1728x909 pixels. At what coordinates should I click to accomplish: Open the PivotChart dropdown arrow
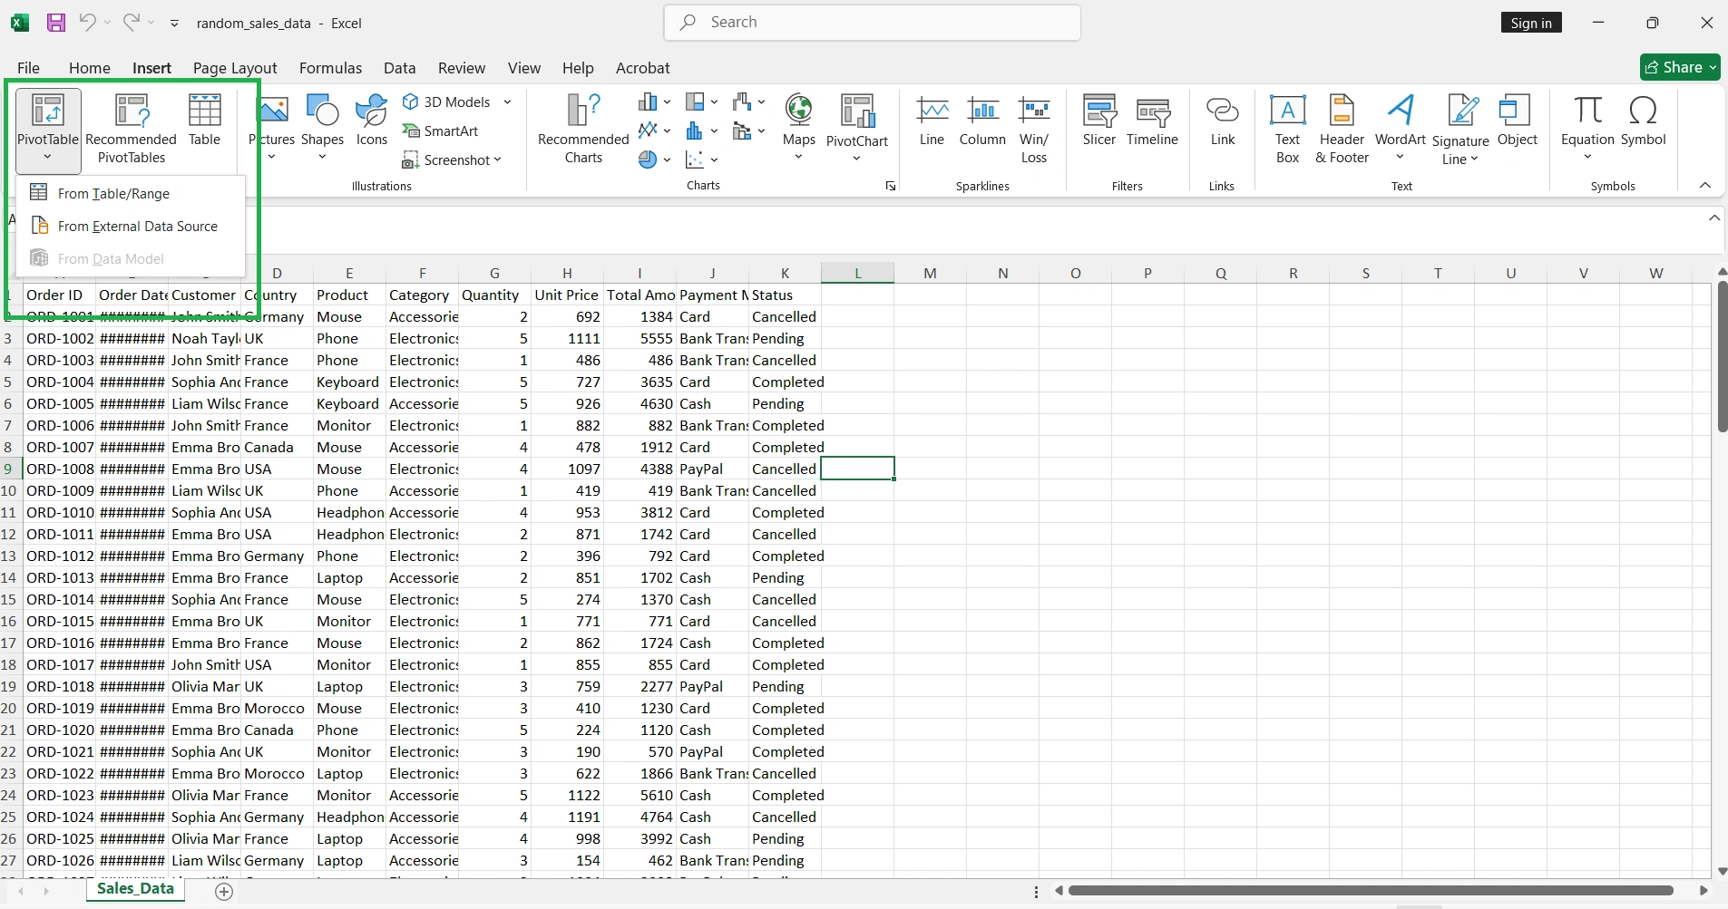pos(858,157)
